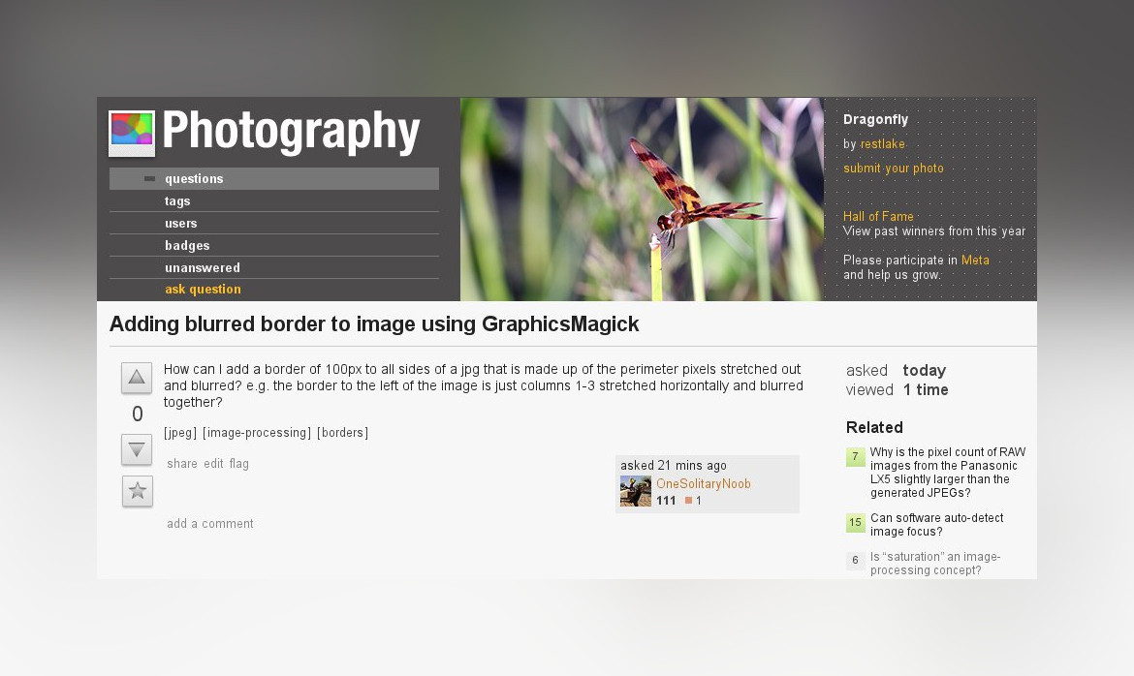Click the vote count 7 badge
The height and width of the screenshot is (676, 1134).
[856, 457]
